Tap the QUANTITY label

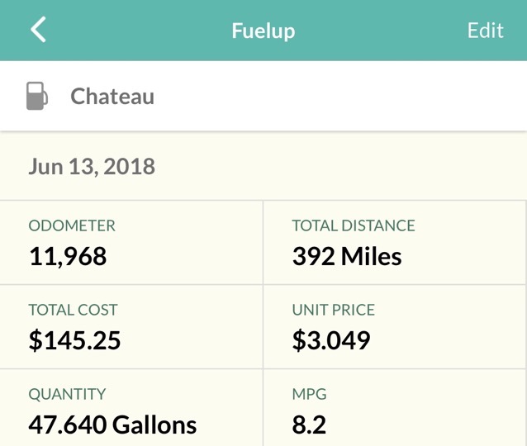click(x=67, y=394)
